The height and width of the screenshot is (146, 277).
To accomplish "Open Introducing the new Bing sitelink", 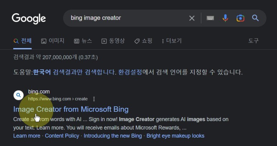I will tap(113, 136).
